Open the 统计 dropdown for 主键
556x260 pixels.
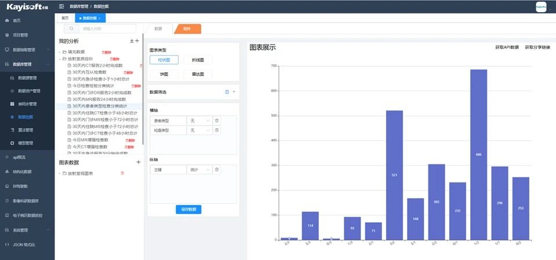tap(199, 170)
